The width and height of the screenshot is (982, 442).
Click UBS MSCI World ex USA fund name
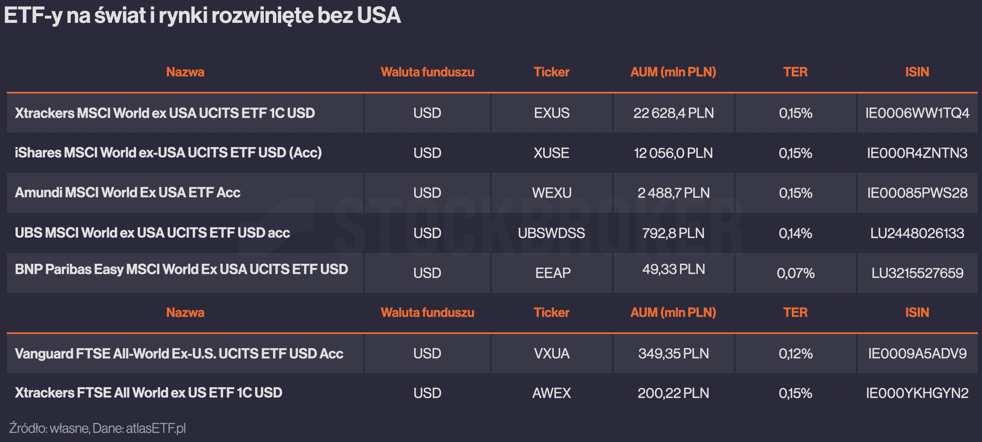click(152, 233)
